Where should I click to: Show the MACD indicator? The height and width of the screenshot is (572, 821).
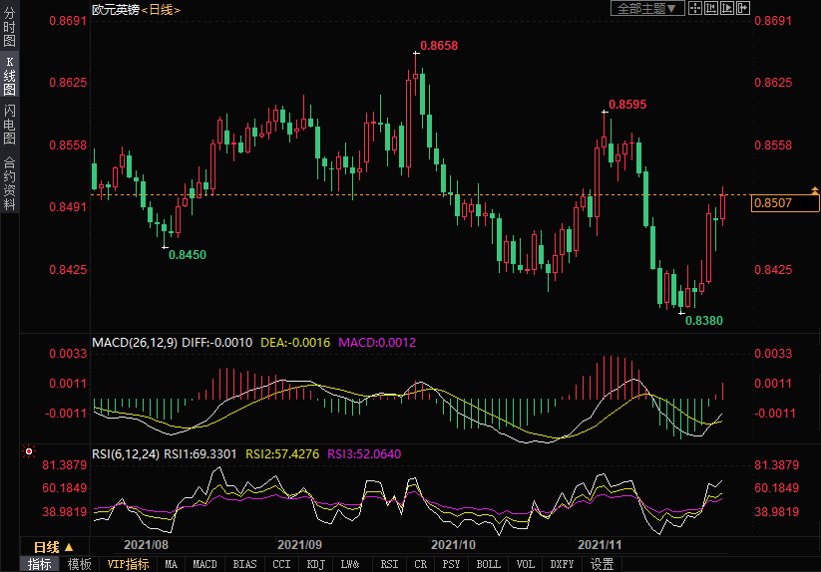pyautogui.click(x=205, y=564)
